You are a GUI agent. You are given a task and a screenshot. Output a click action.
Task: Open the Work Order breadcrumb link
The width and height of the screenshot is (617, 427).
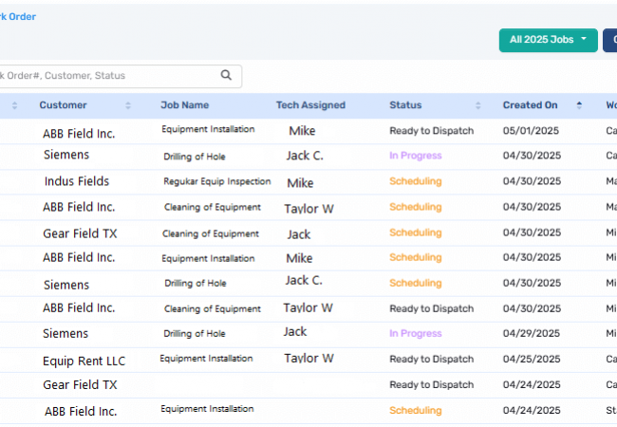coord(18,16)
